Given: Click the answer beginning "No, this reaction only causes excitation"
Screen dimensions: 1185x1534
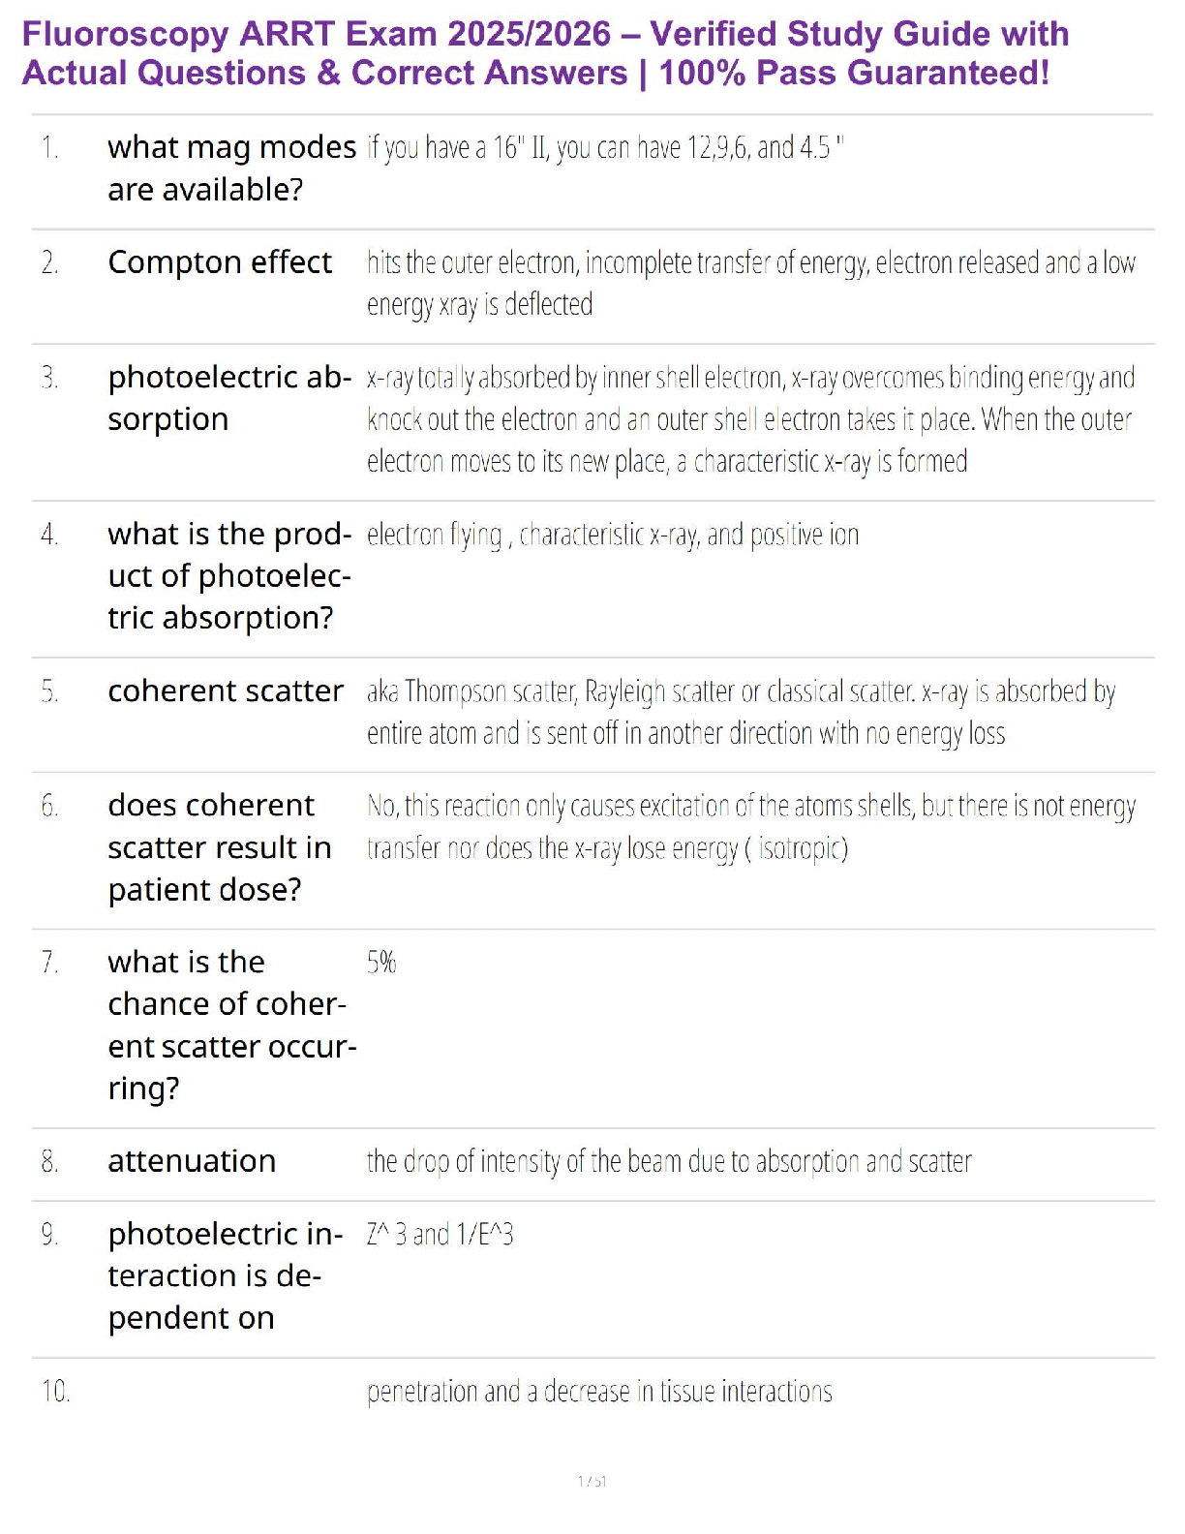Looking at the screenshot, I should [x=750, y=827].
